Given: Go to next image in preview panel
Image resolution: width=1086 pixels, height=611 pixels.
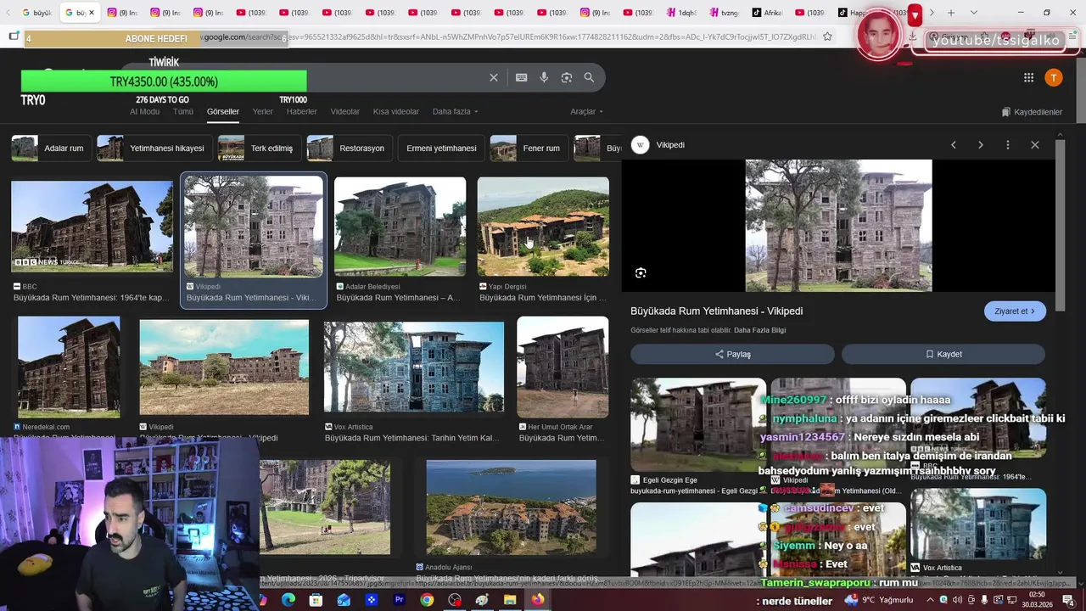Looking at the screenshot, I should (981, 145).
